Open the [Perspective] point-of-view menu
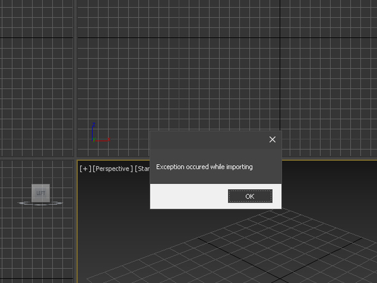This screenshot has height=283, width=377. (112, 169)
